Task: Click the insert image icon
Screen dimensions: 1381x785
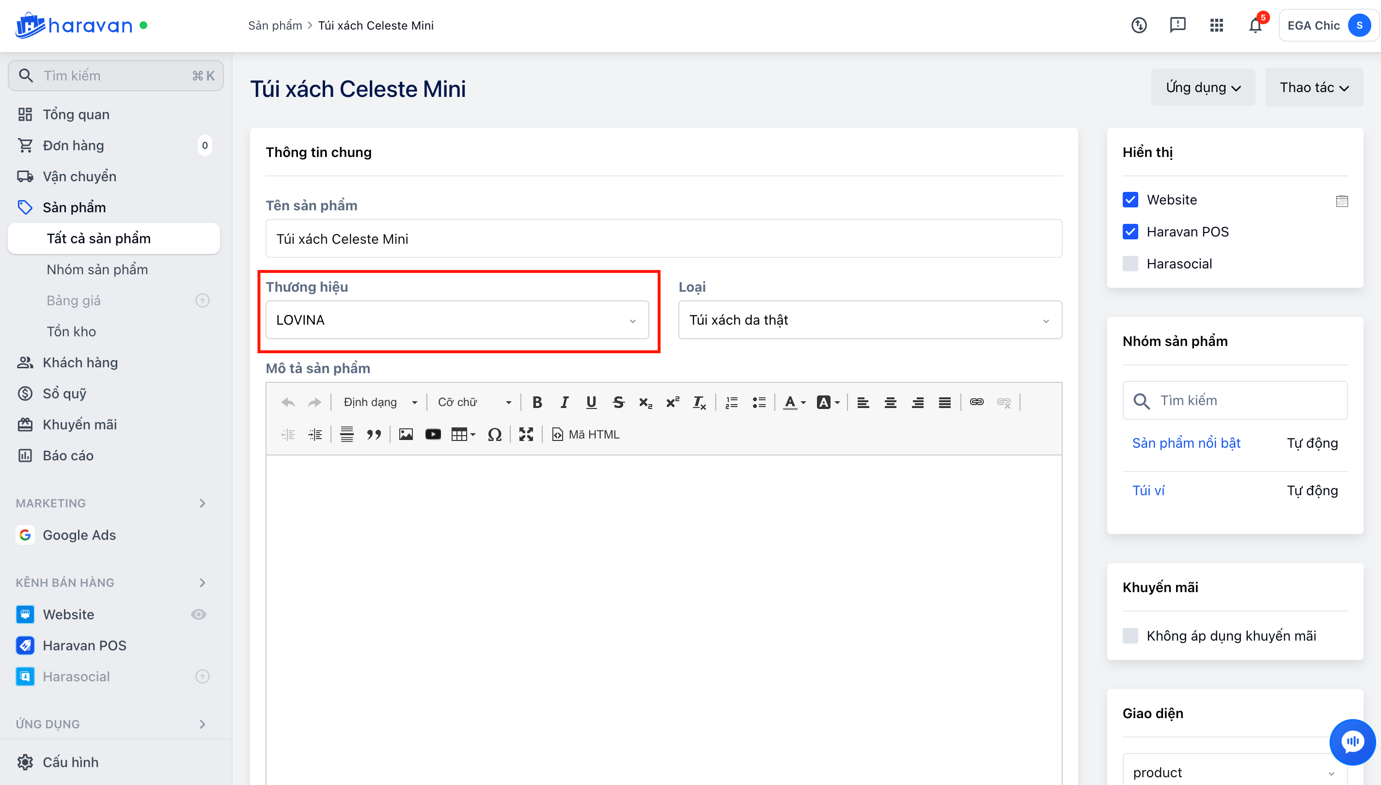Action: coord(406,435)
